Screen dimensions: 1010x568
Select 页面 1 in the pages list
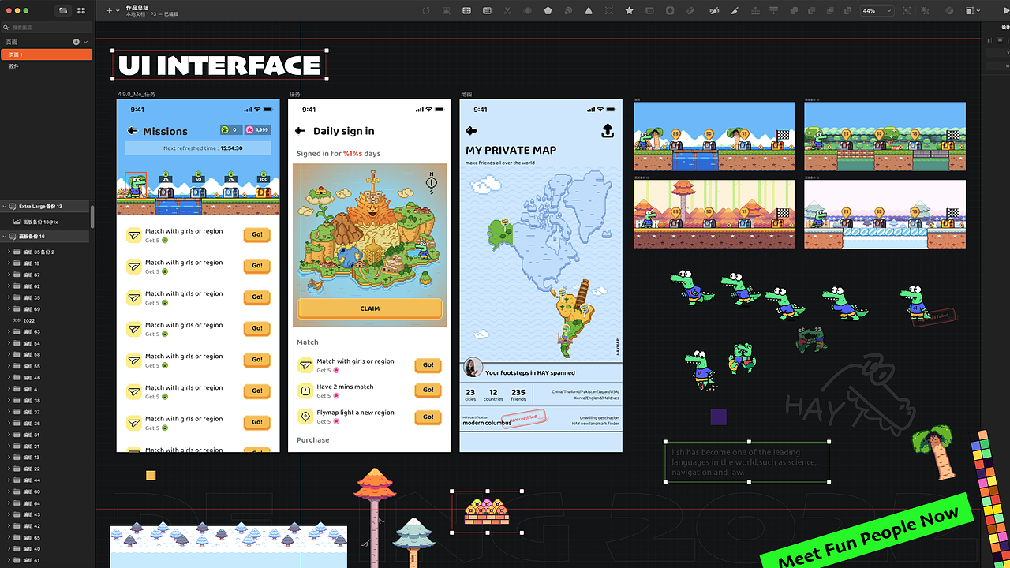click(47, 54)
